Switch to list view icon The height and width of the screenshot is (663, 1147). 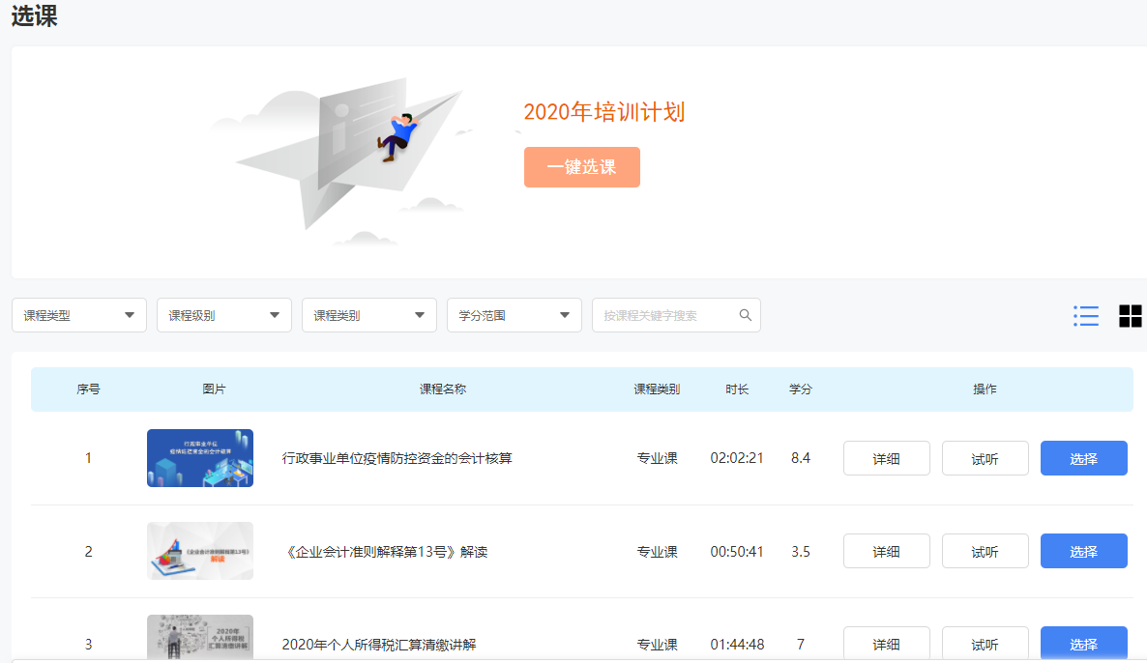(1085, 316)
